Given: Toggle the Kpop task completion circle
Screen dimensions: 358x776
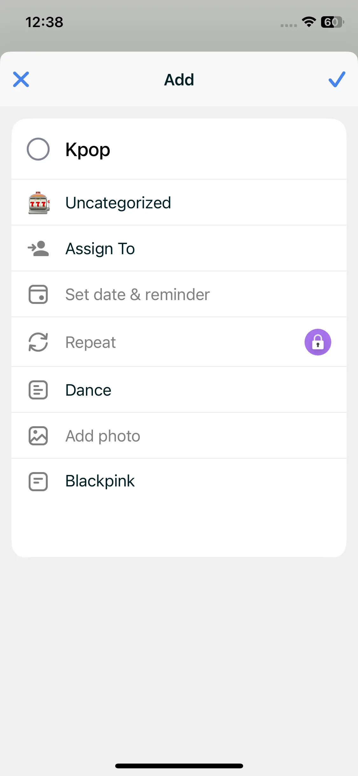Looking at the screenshot, I should [38, 149].
